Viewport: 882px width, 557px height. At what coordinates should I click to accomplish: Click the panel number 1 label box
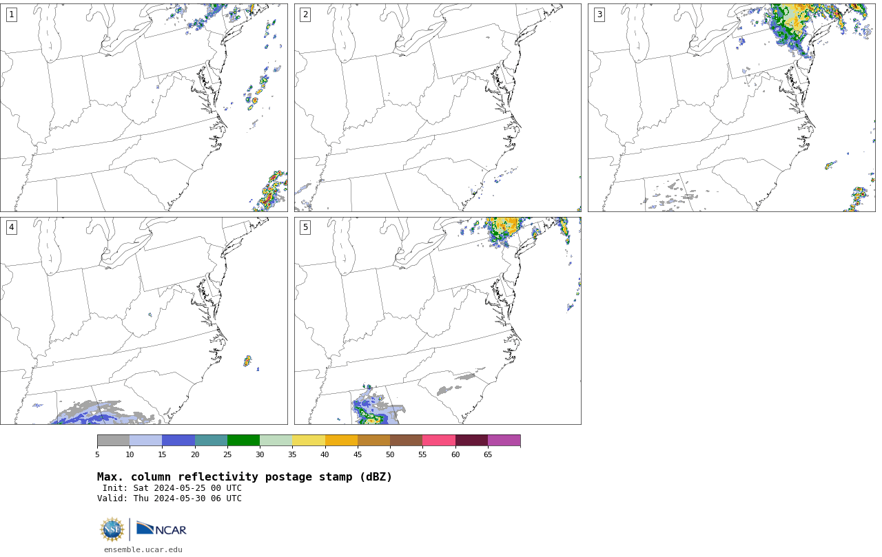11,14
